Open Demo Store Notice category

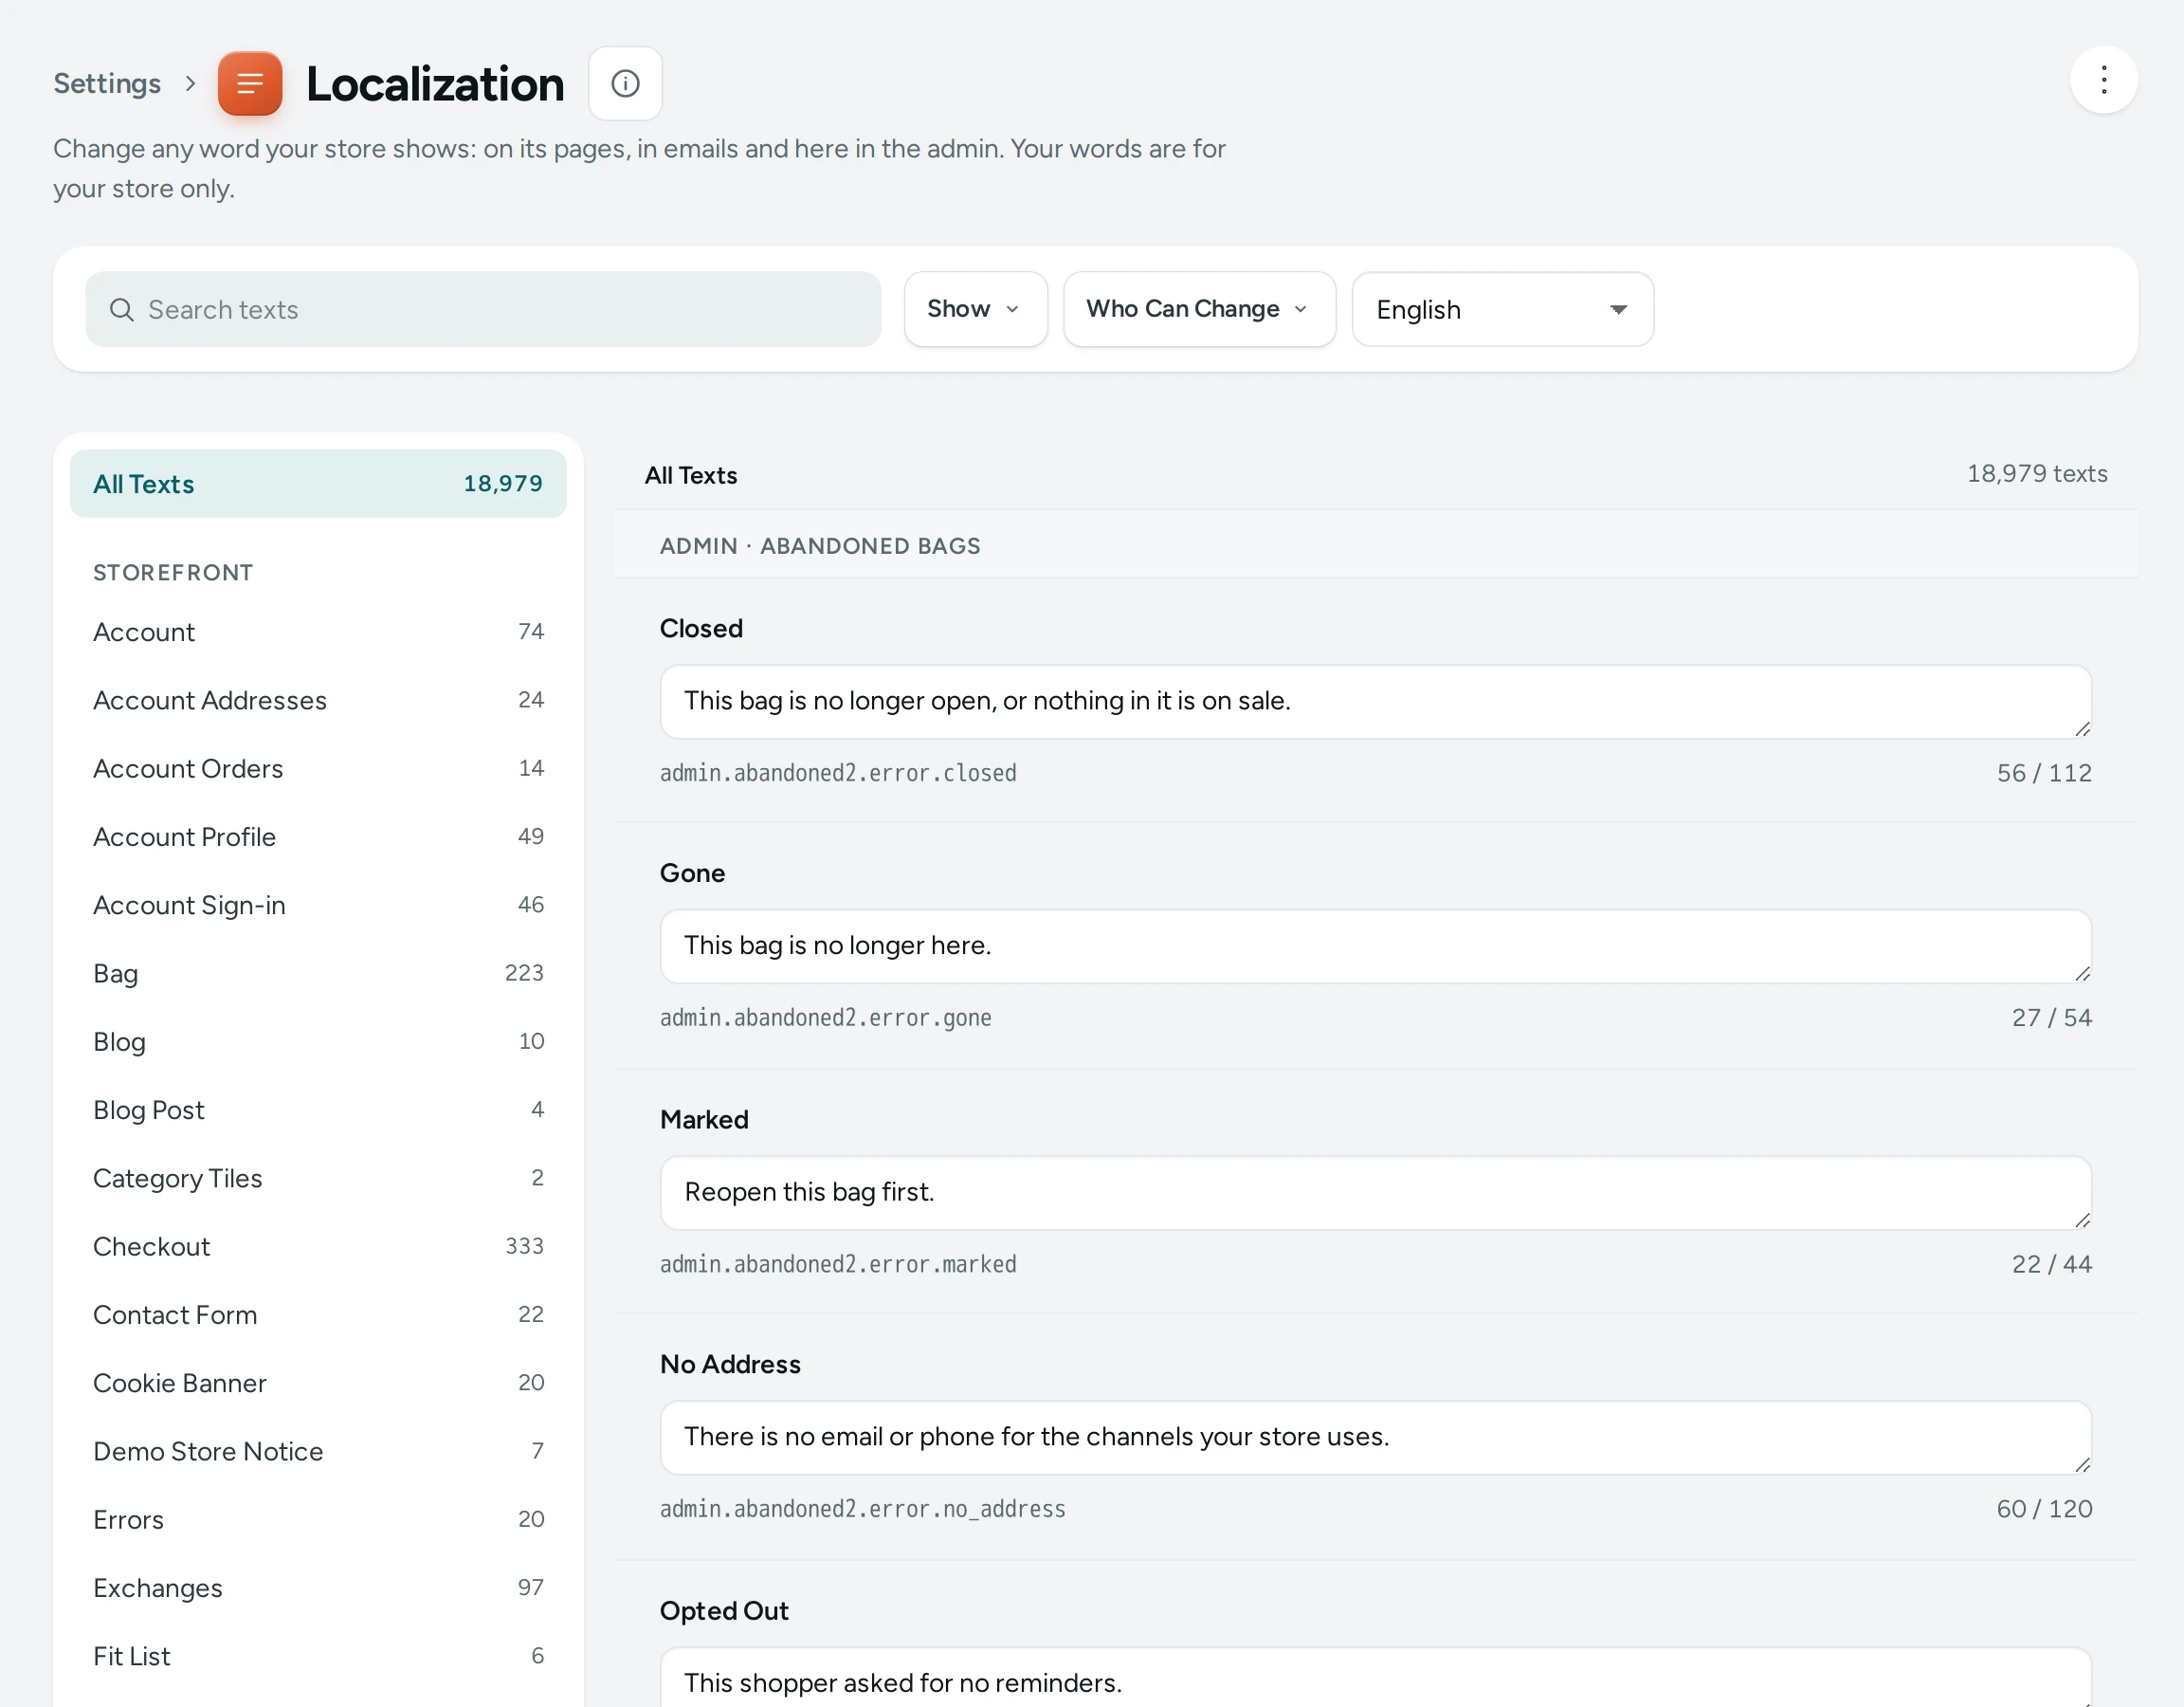point(318,1451)
